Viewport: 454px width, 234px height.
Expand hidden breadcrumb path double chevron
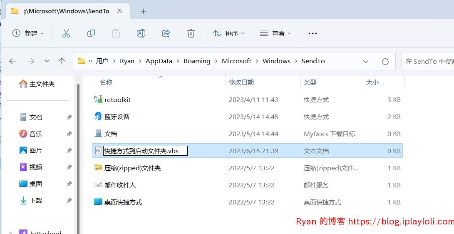coord(90,61)
